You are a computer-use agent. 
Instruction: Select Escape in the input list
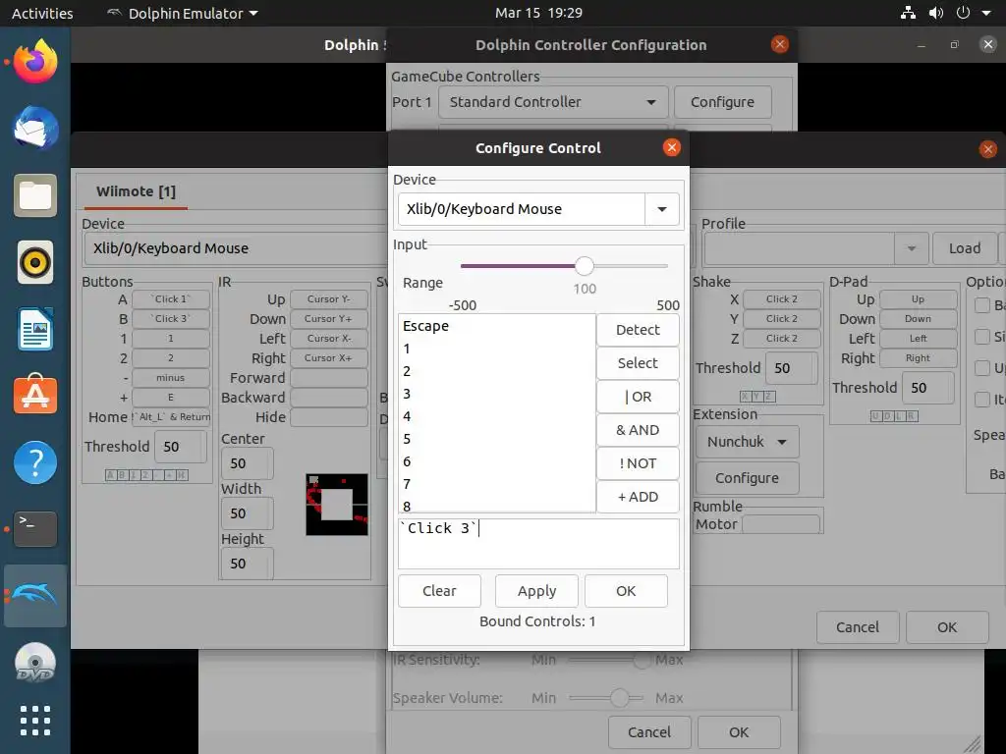tap(496, 326)
